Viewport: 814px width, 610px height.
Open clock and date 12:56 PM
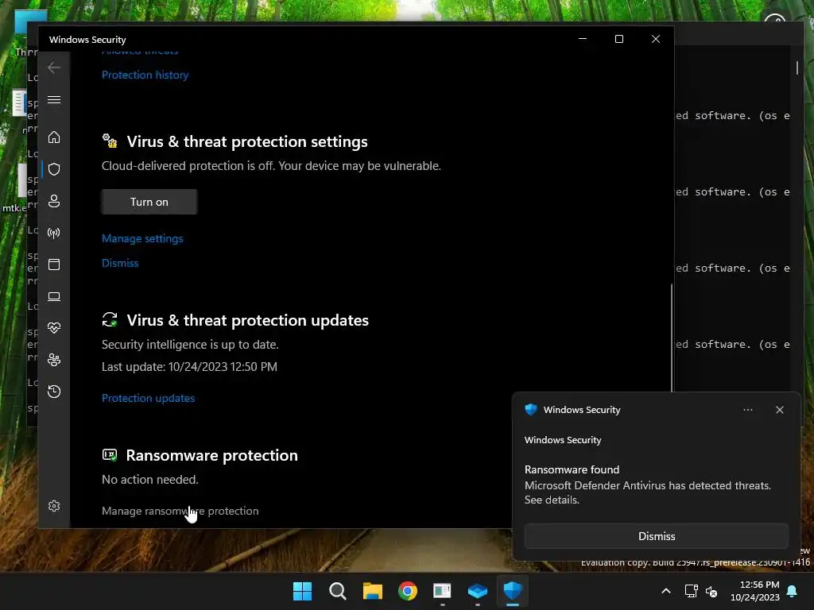(x=755, y=591)
